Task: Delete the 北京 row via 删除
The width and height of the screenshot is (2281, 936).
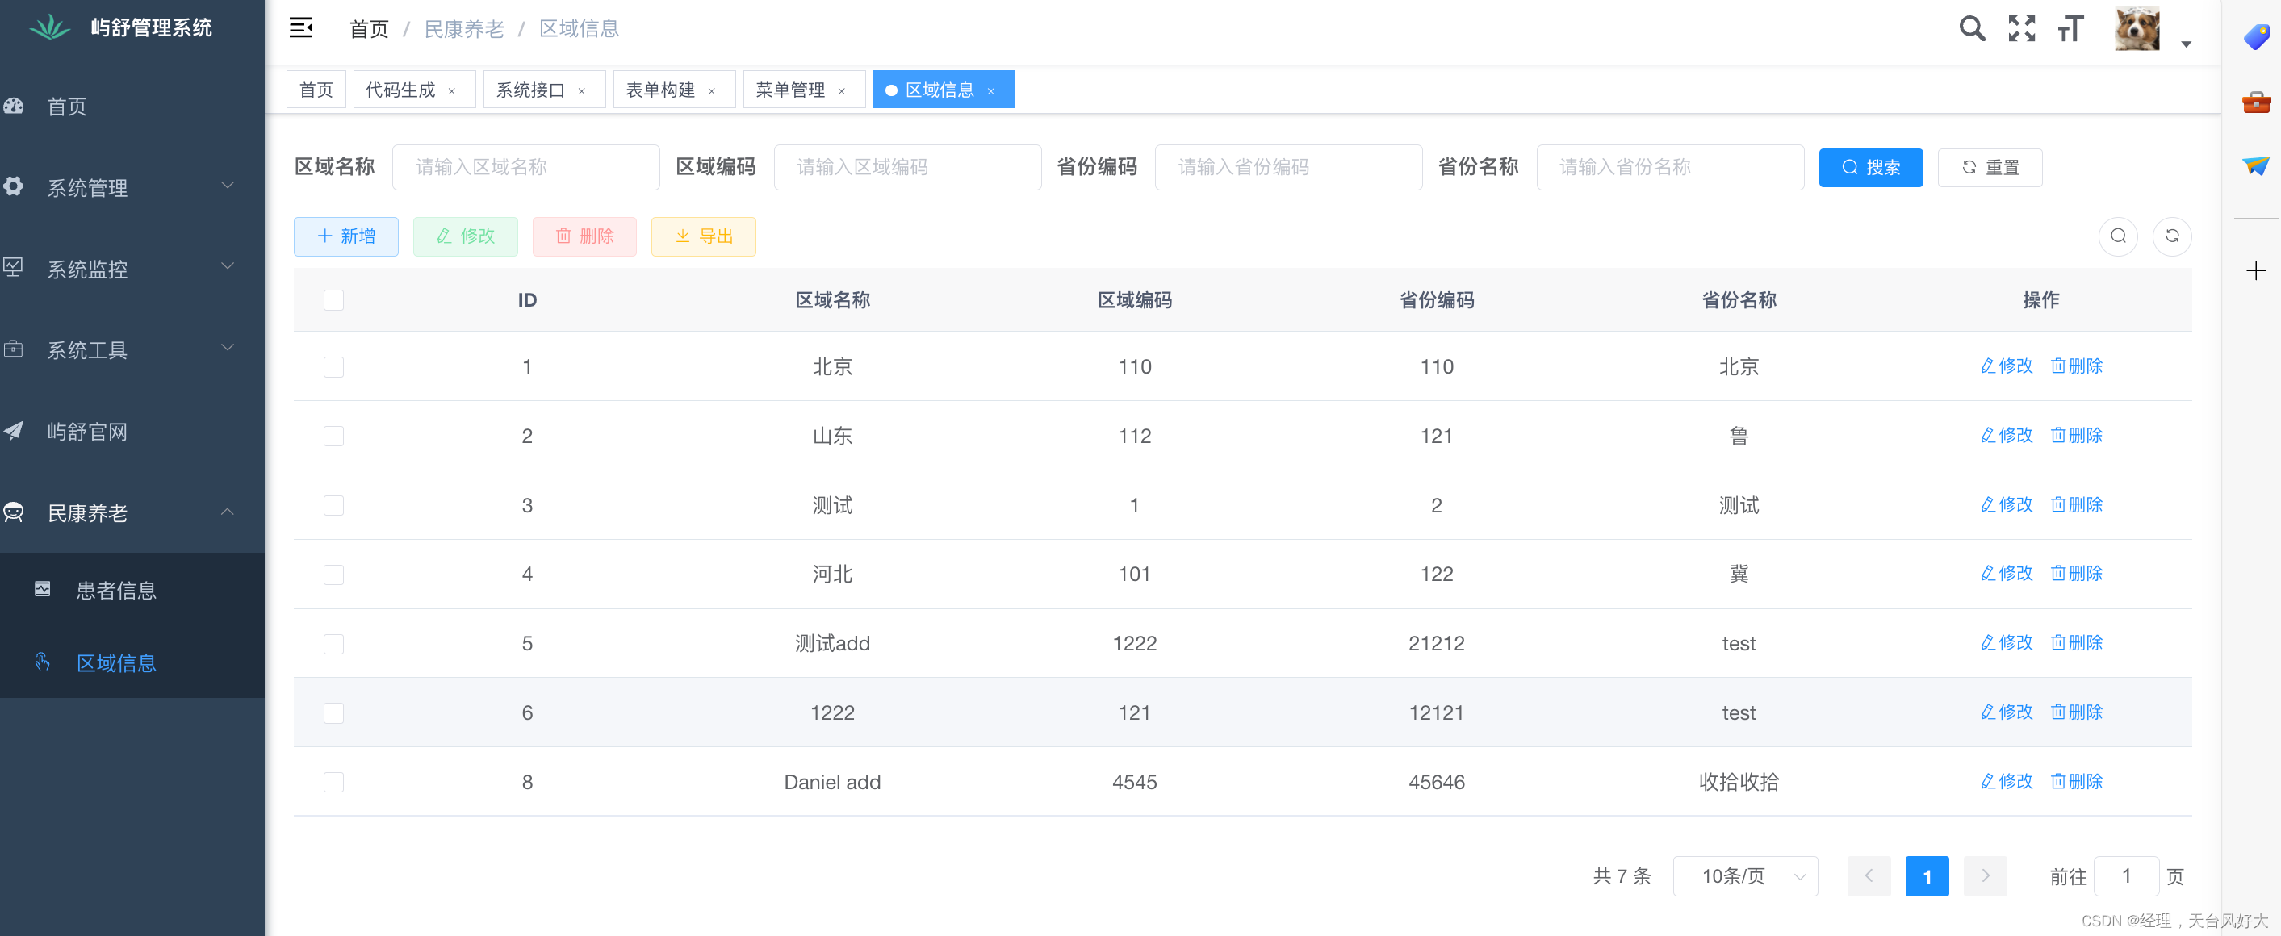Action: coord(2077,366)
